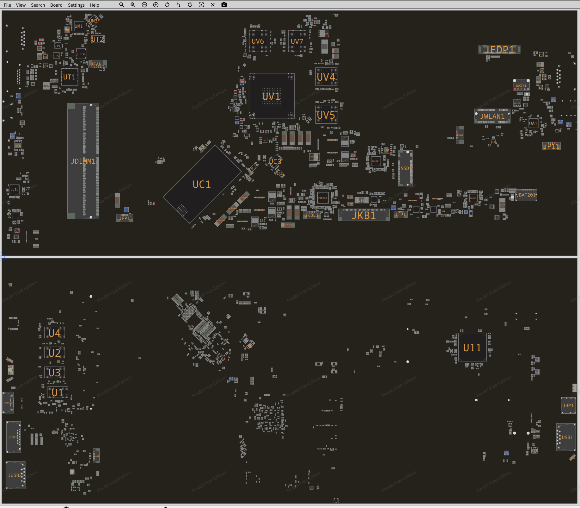Rotate the board counter-clockwise

click(167, 5)
